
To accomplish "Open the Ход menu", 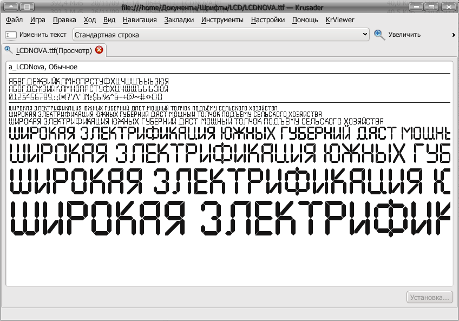I will pyautogui.click(x=89, y=20).
